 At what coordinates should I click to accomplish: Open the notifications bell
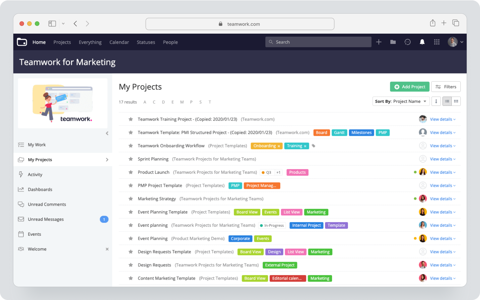point(422,42)
